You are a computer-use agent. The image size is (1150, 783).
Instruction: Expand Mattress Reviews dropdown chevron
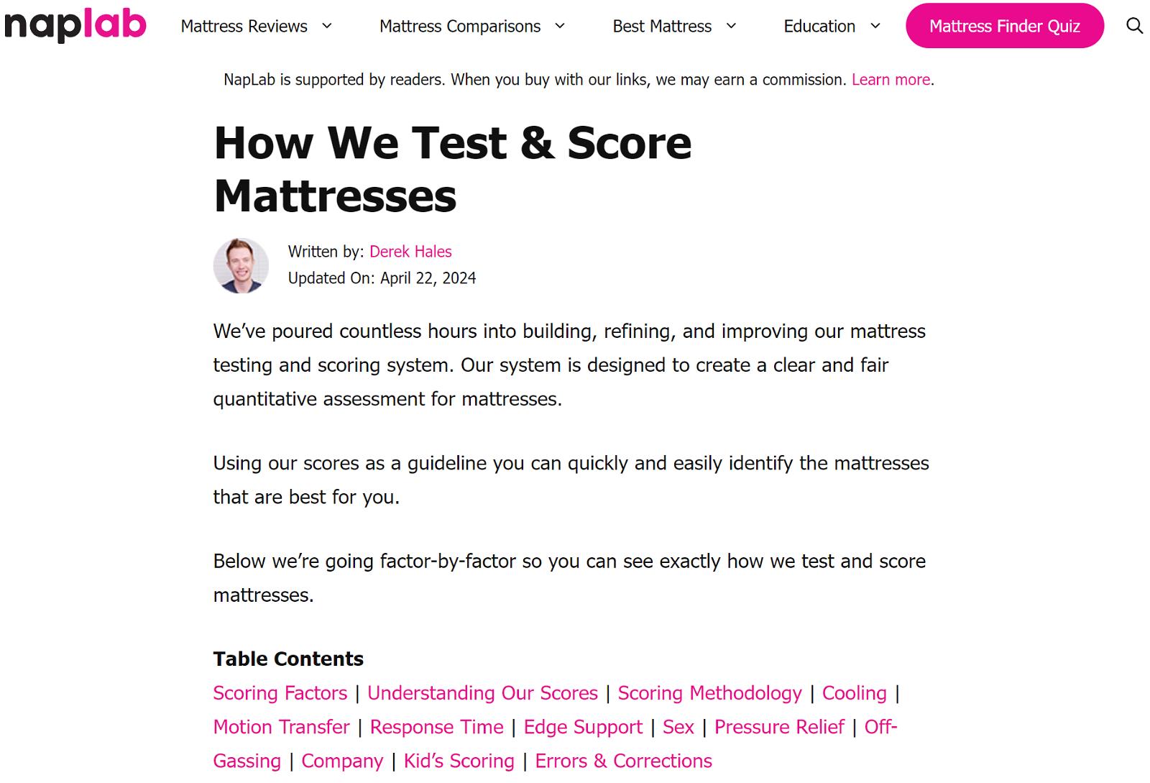point(327,26)
